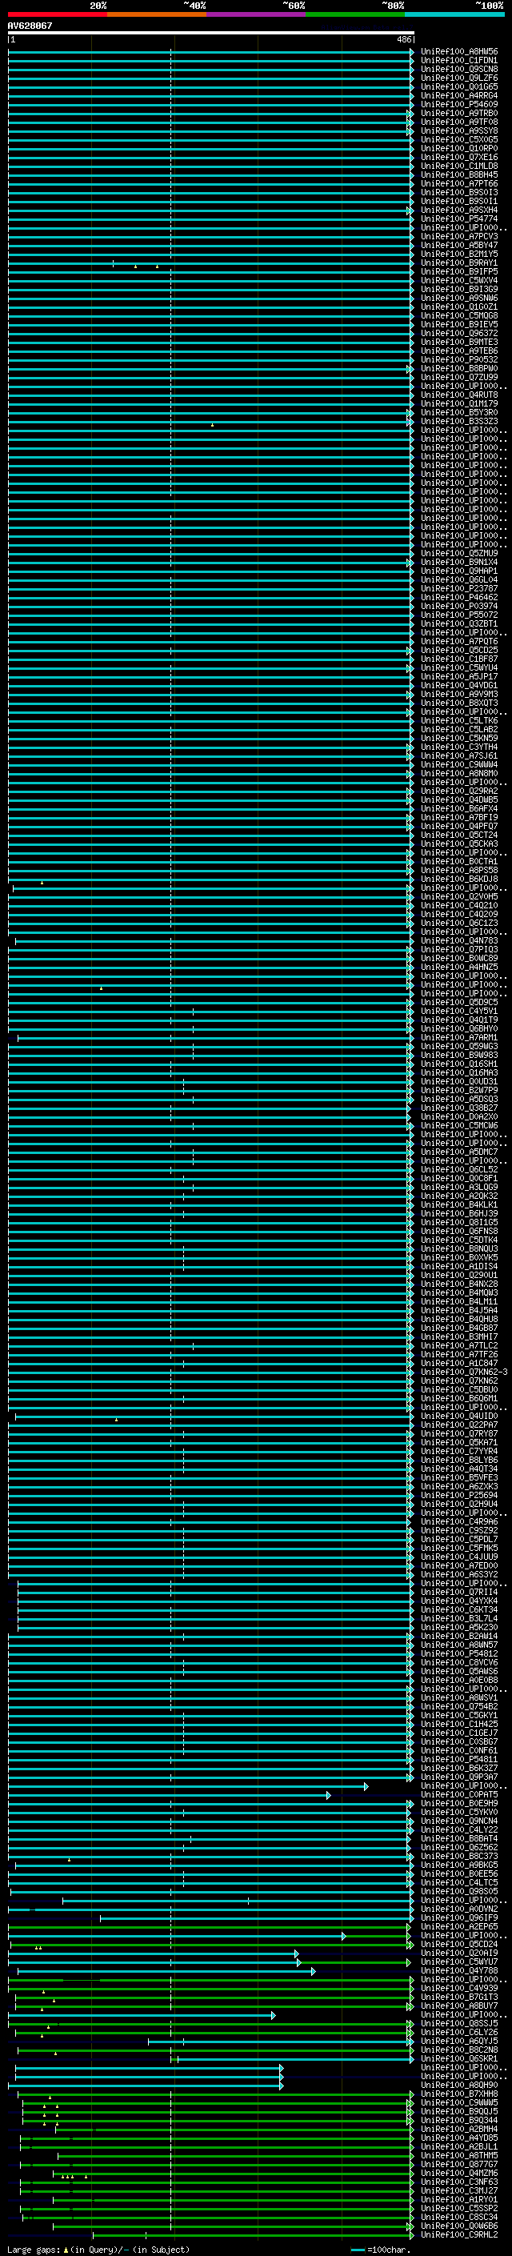Click UniRef100_Q75482 label
This screenshot has width=512, height=2256.
point(459,1706)
